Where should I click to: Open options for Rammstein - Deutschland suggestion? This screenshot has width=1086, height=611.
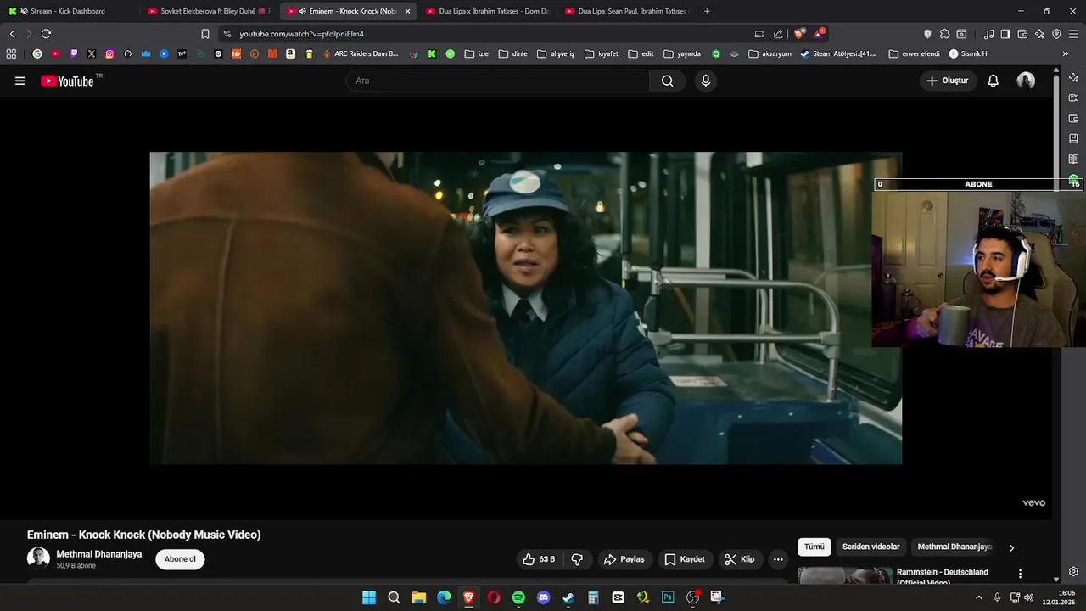[x=1020, y=574]
